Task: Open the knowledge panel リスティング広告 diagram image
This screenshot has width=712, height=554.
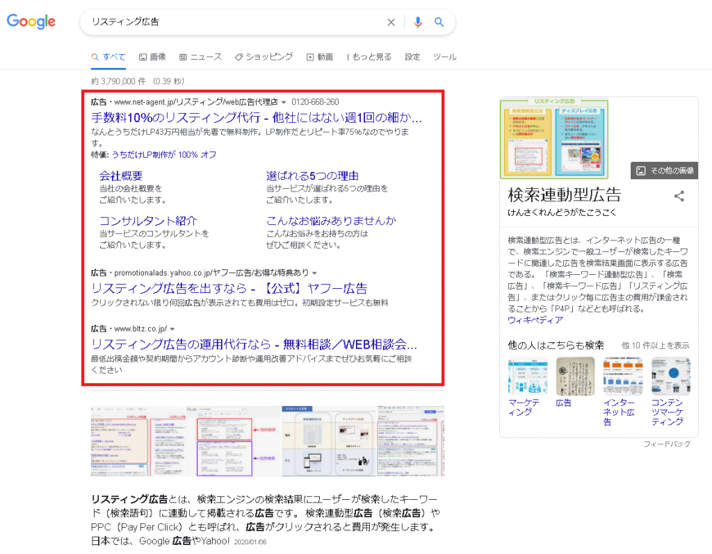Action: pyautogui.click(x=554, y=138)
